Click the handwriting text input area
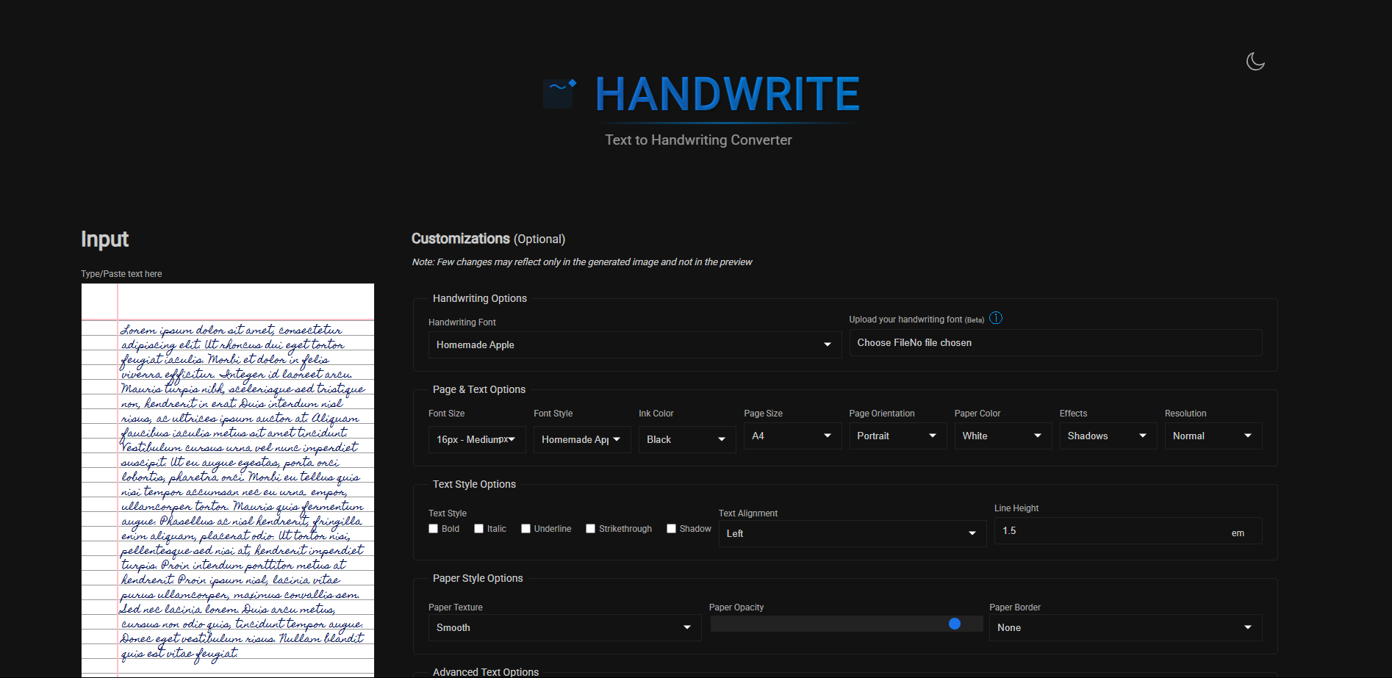Image resolution: width=1392 pixels, height=678 pixels. (228, 480)
